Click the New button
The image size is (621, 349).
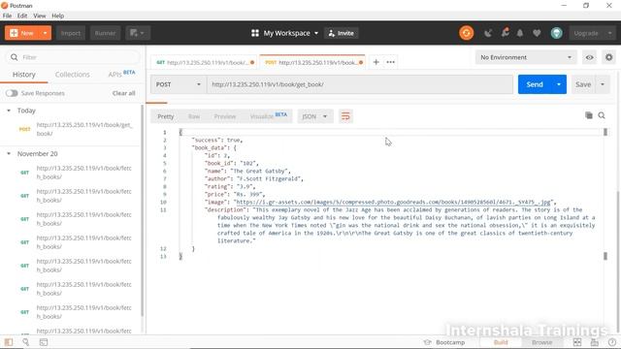[x=22, y=33]
